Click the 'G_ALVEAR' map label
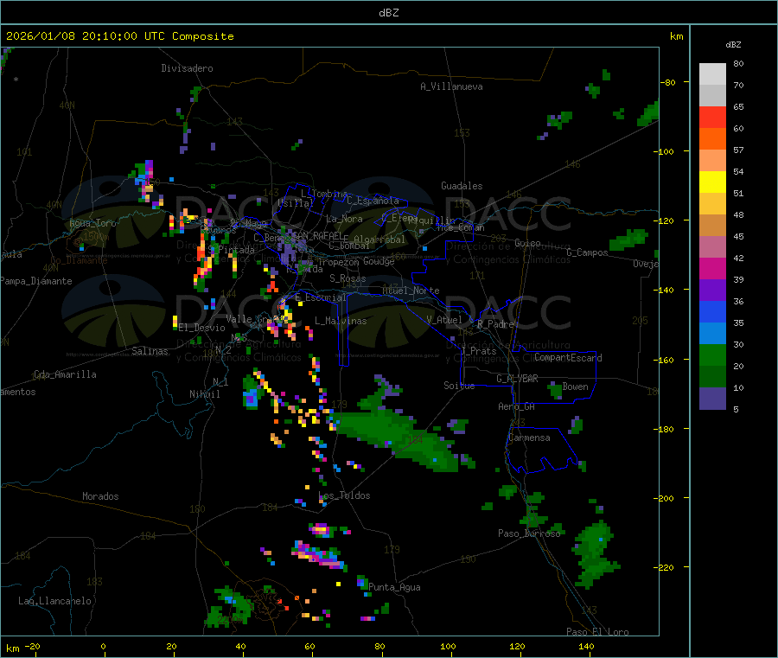778x658 pixels. pos(518,379)
